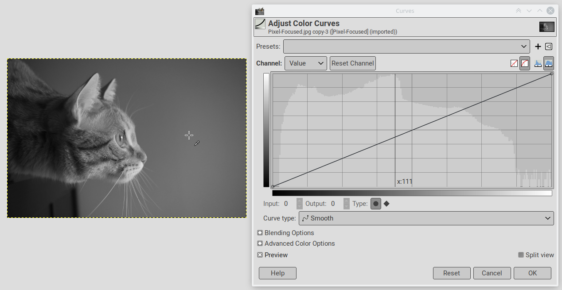Screen dimensions: 562x290
Task: Enable the Split view checkbox
Action: pyautogui.click(x=521, y=255)
